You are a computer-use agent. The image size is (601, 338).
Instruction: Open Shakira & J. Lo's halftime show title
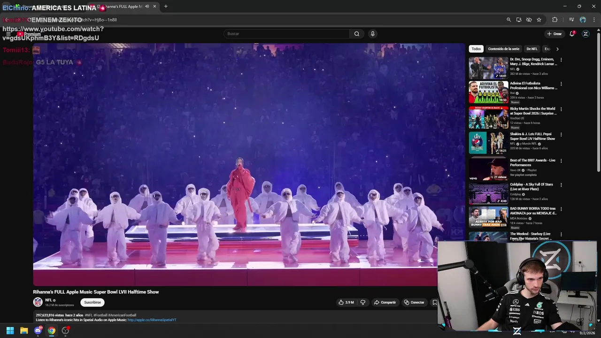click(x=532, y=137)
